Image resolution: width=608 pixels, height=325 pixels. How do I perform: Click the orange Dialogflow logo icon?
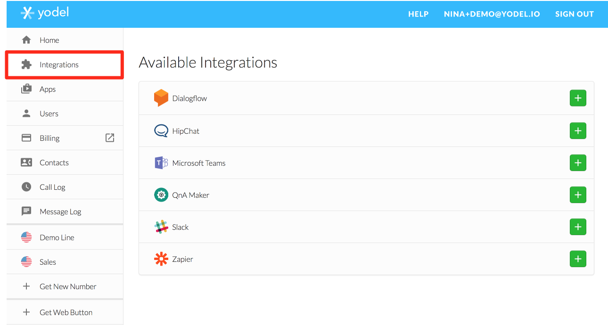pyautogui.click(x=161, y=98)
